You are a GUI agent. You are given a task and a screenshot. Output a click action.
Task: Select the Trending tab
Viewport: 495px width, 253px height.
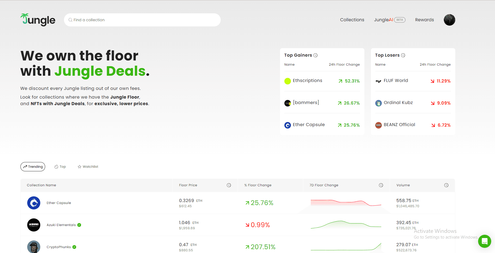point(33,167)
